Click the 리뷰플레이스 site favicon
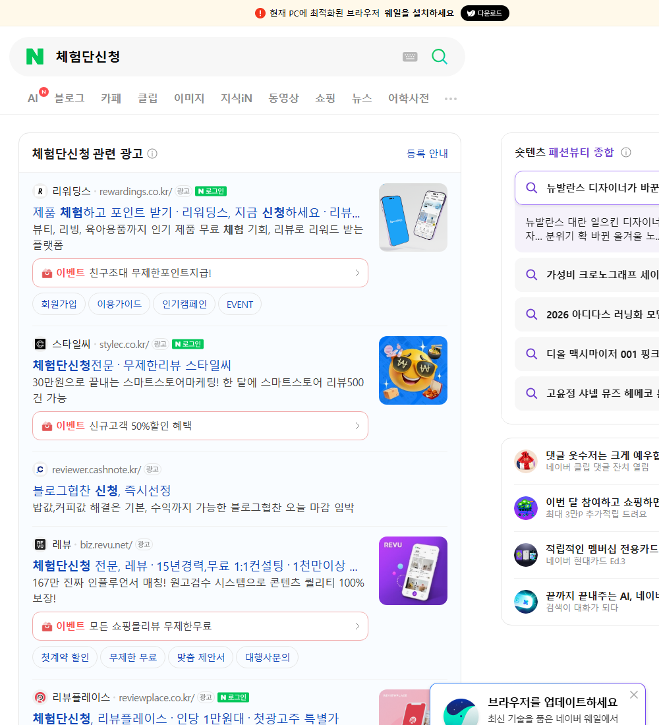 click(x=40, y=697)
